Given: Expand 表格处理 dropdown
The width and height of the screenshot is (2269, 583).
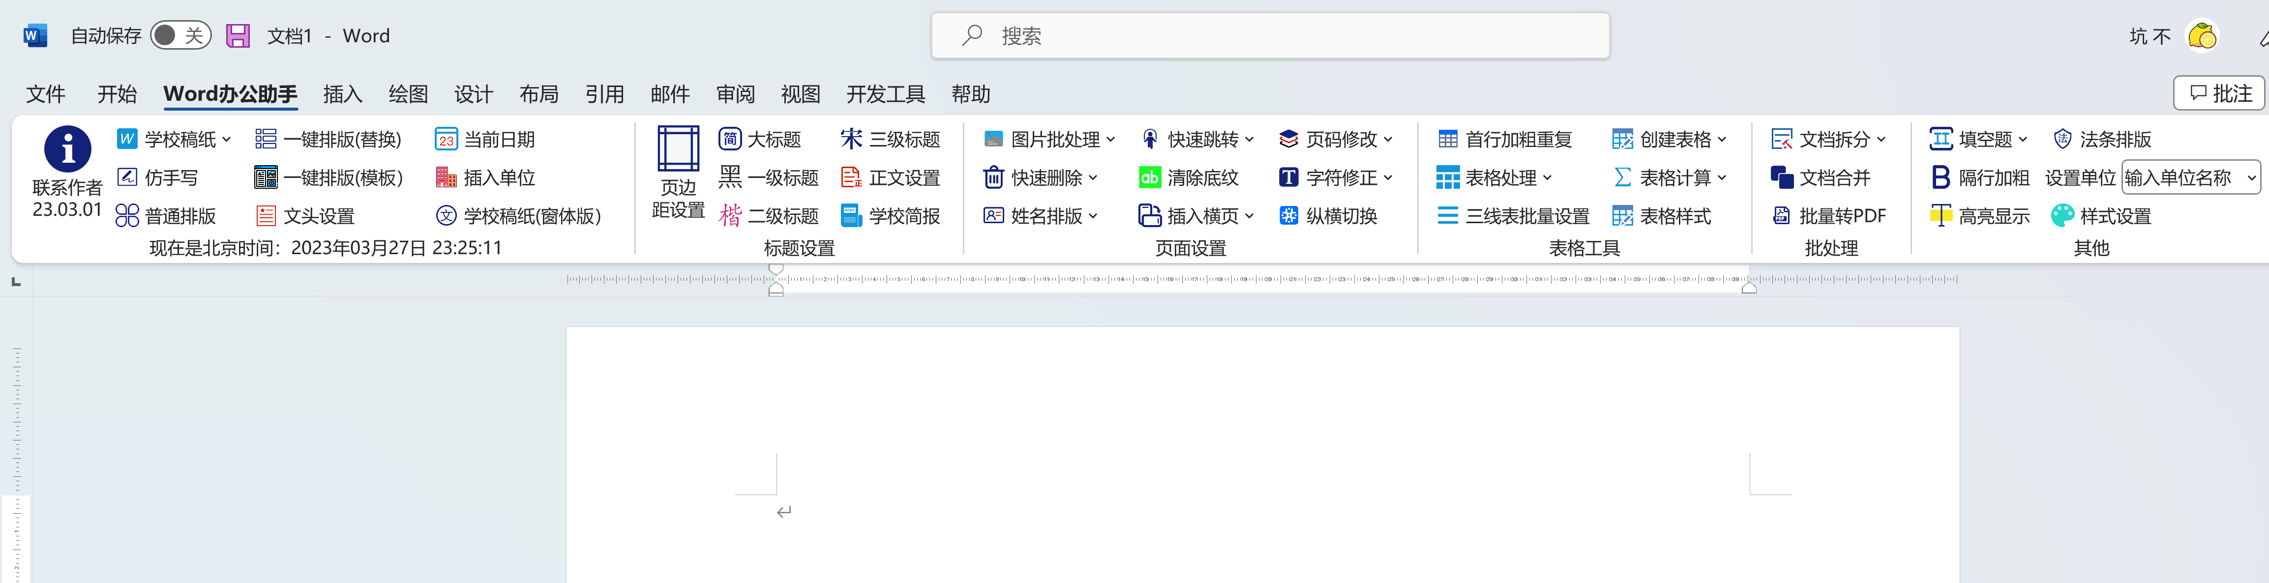Looking at the screenshot, I should point(1548,178).
